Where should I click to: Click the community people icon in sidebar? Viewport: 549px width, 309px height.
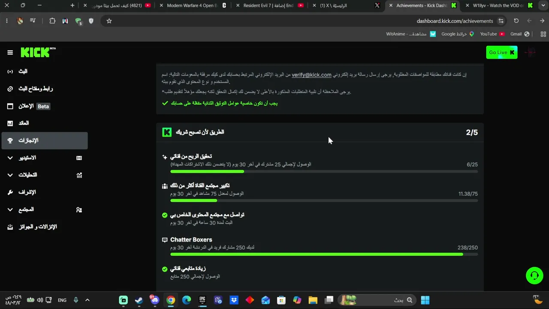pos(79,209)
